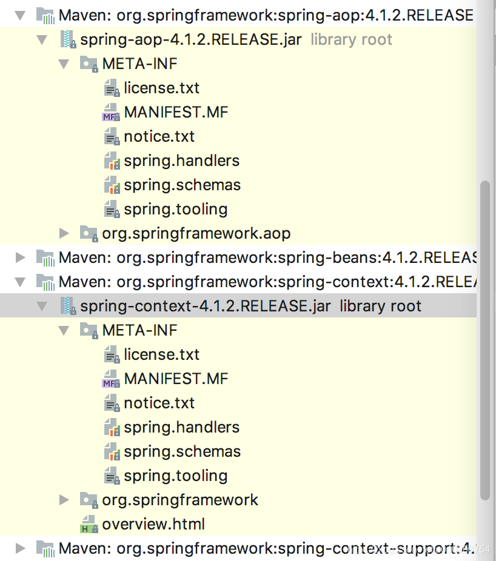Screen dimensions: 496x561
Task: Click the spring-context jar archive icon
Action: 68,306
